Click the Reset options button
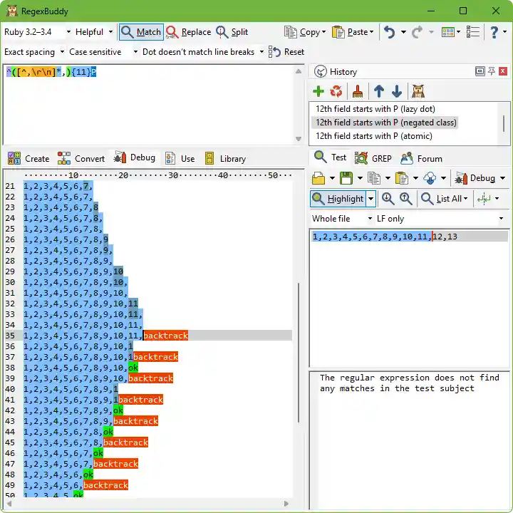This screenshot has height=513, width=513. point(286,52)
